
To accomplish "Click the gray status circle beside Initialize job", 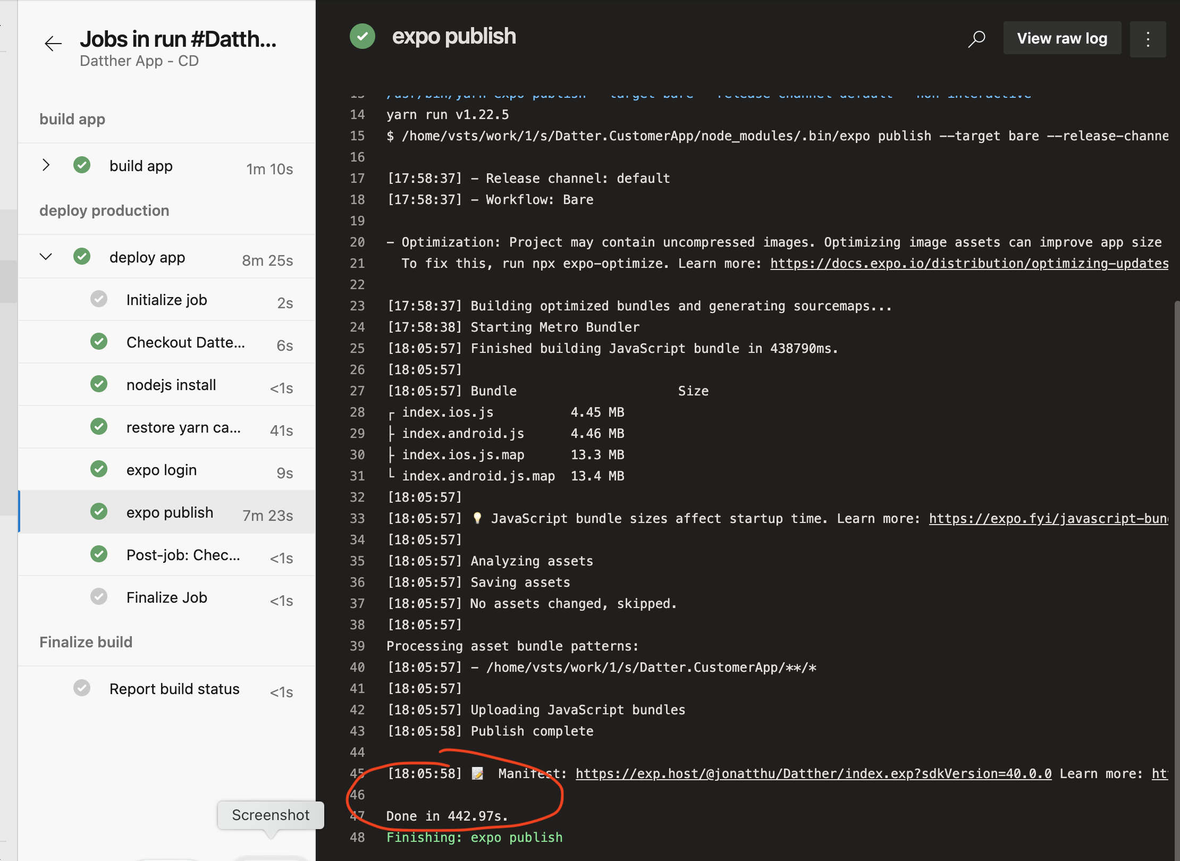I will point(99,299).
